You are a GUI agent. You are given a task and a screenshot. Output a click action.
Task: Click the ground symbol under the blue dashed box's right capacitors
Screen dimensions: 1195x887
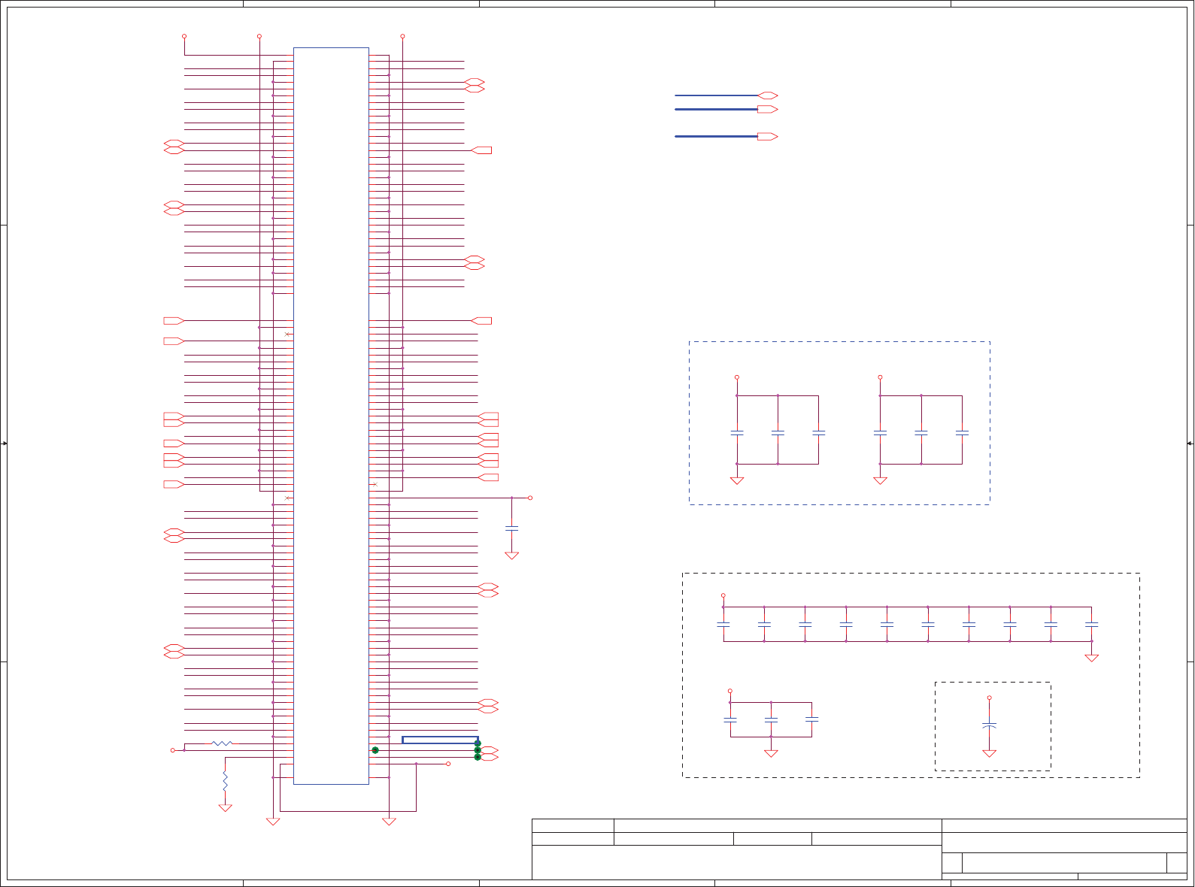click(x=881, y=480)
